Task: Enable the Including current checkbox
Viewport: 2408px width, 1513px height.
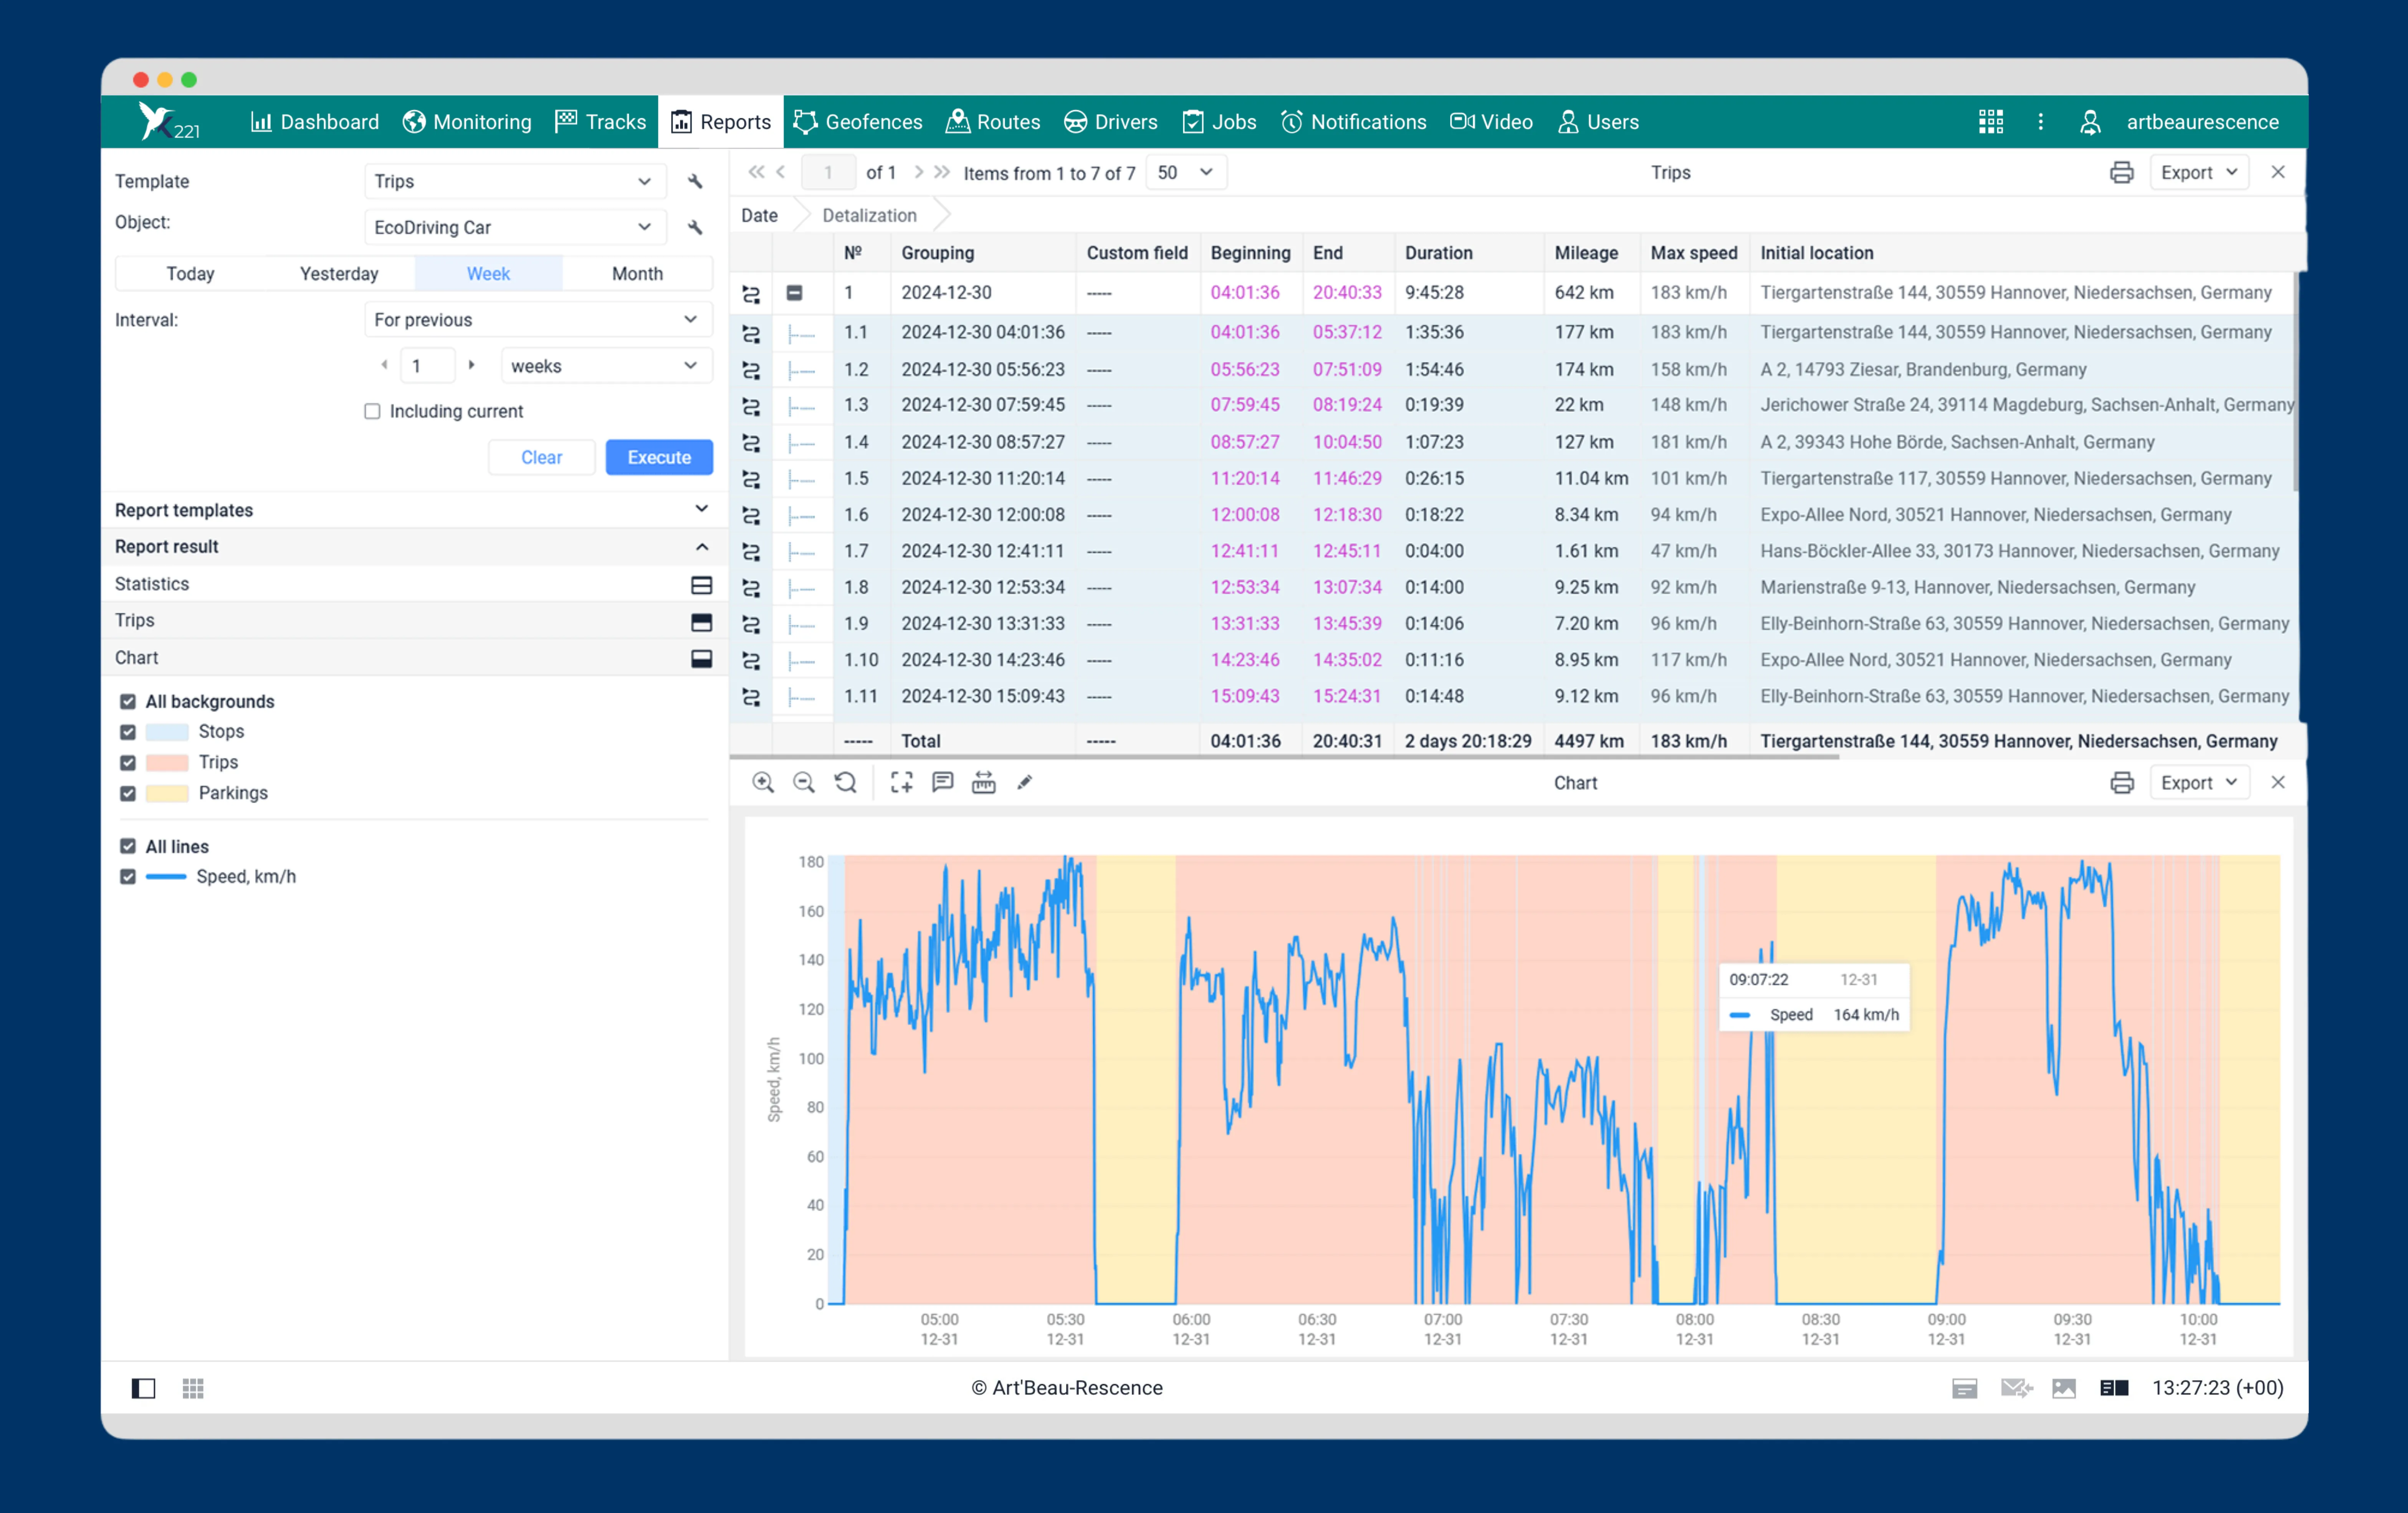Action: coord(372,411)
